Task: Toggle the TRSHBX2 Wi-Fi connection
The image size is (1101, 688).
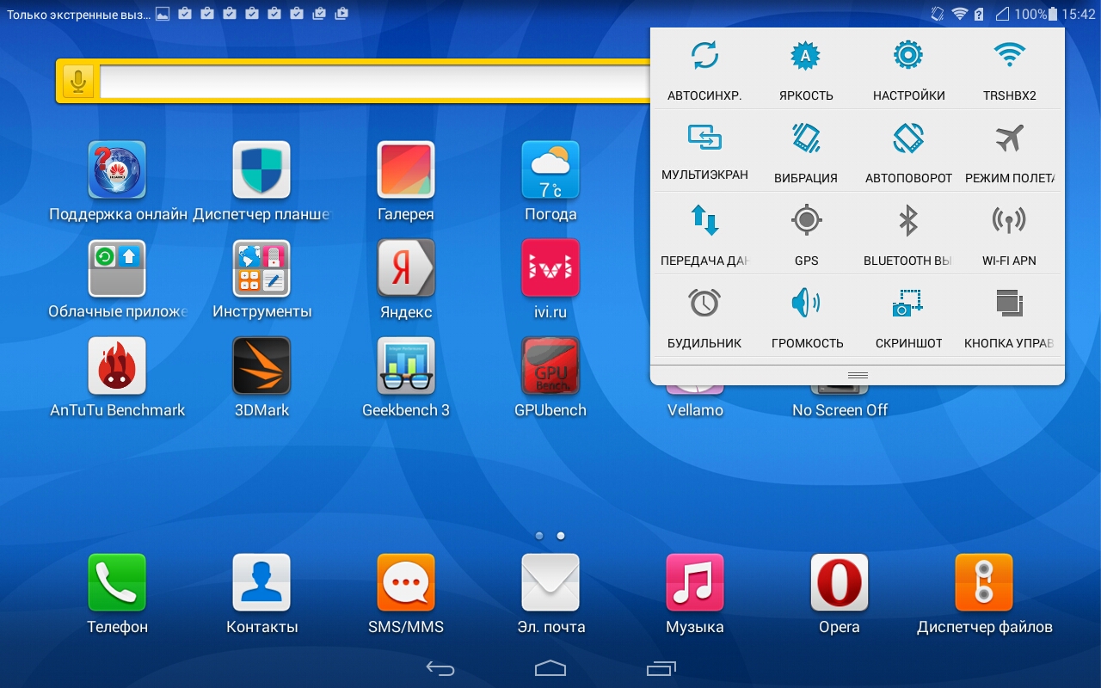Action: [1010, 69]
